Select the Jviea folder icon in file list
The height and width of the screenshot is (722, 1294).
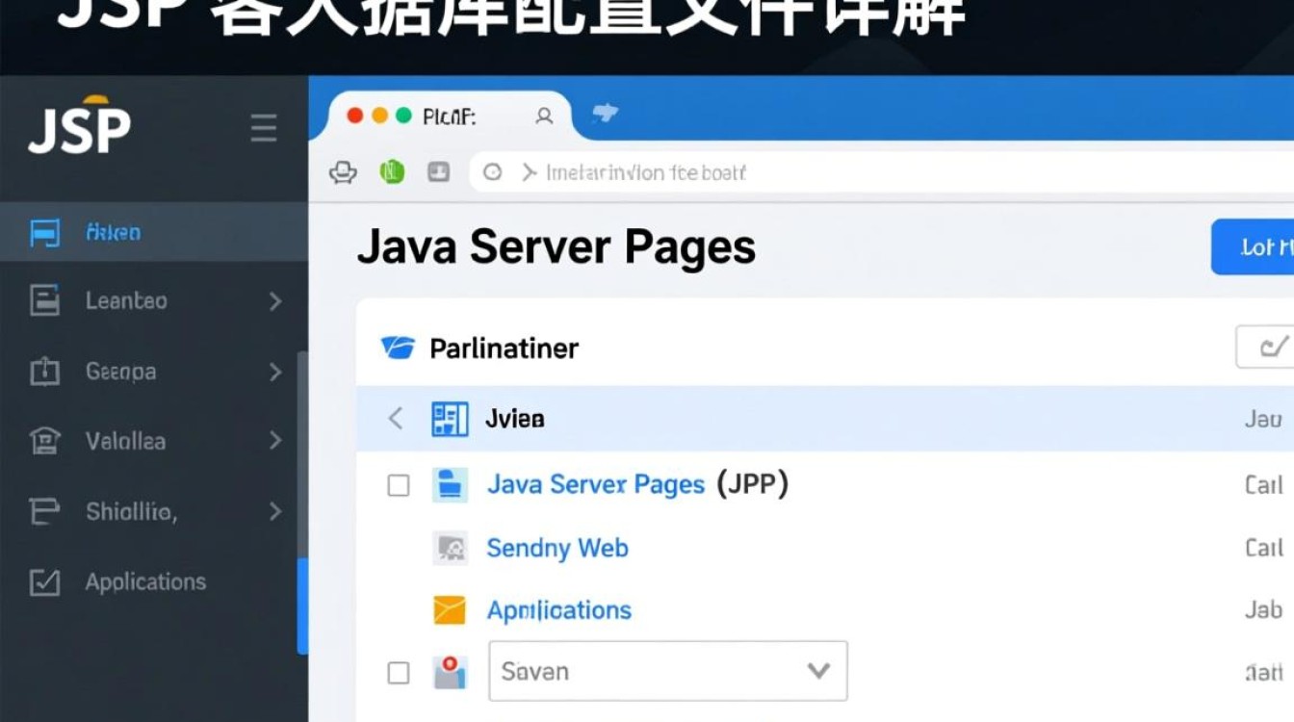tap(449, 418)
